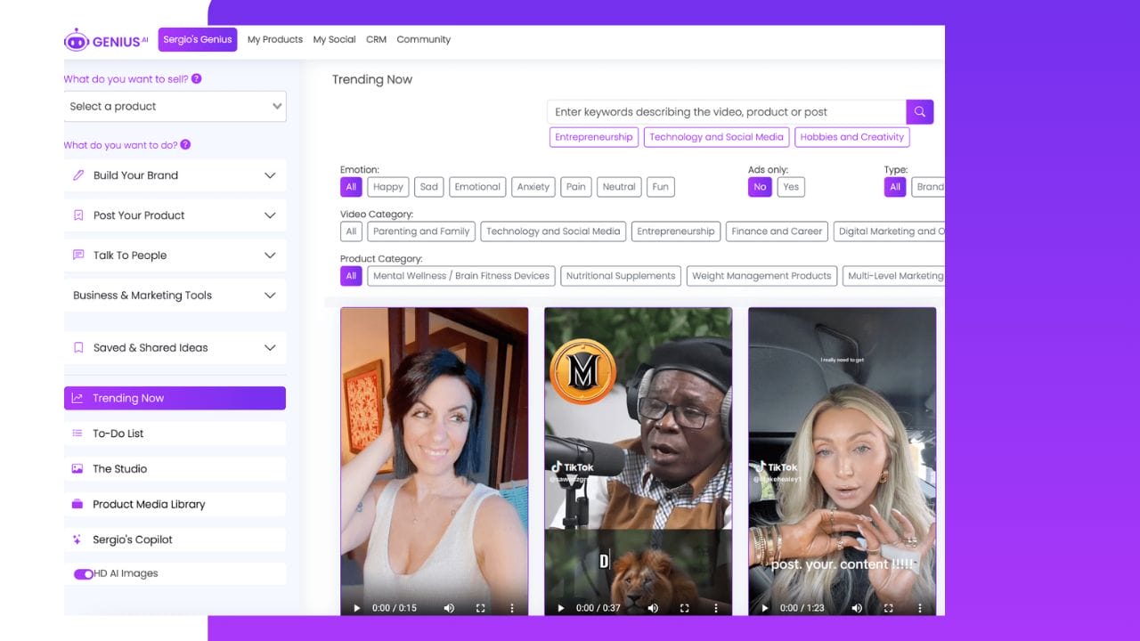Open more options on first video
The width and height of the screenshot is (1140, 641).
(x=511, y=608)
